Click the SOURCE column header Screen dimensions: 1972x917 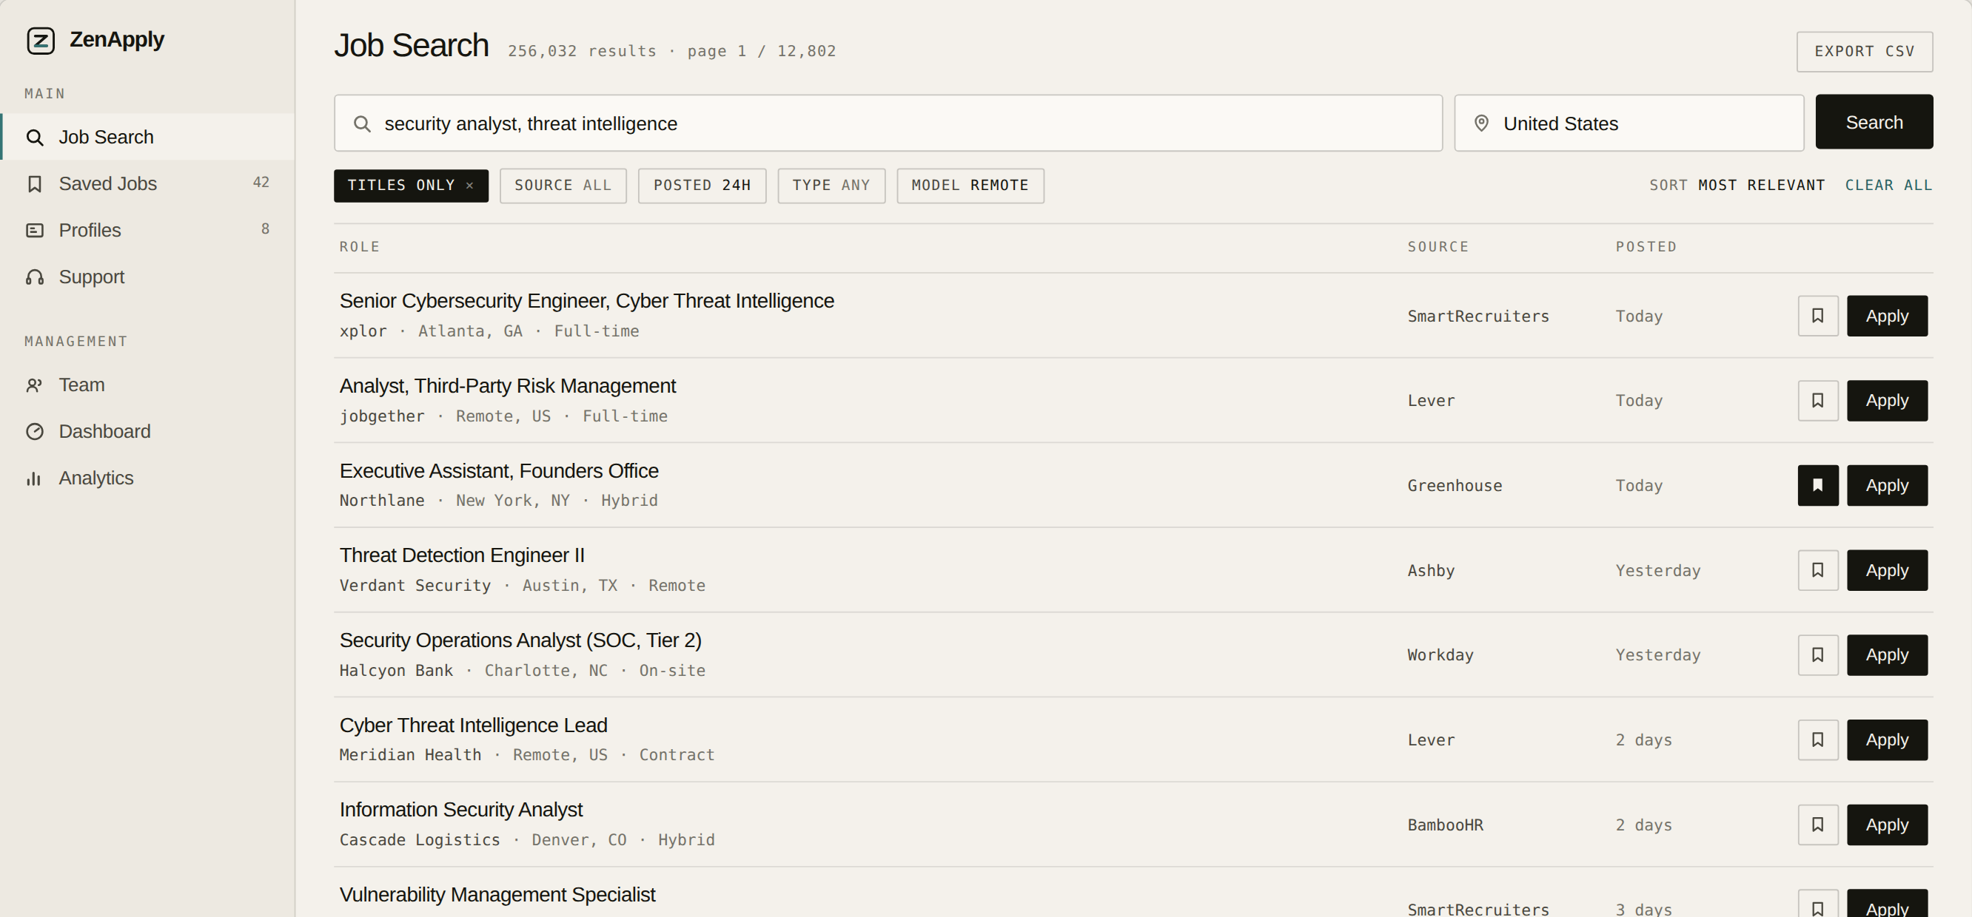pos(1438,247)
